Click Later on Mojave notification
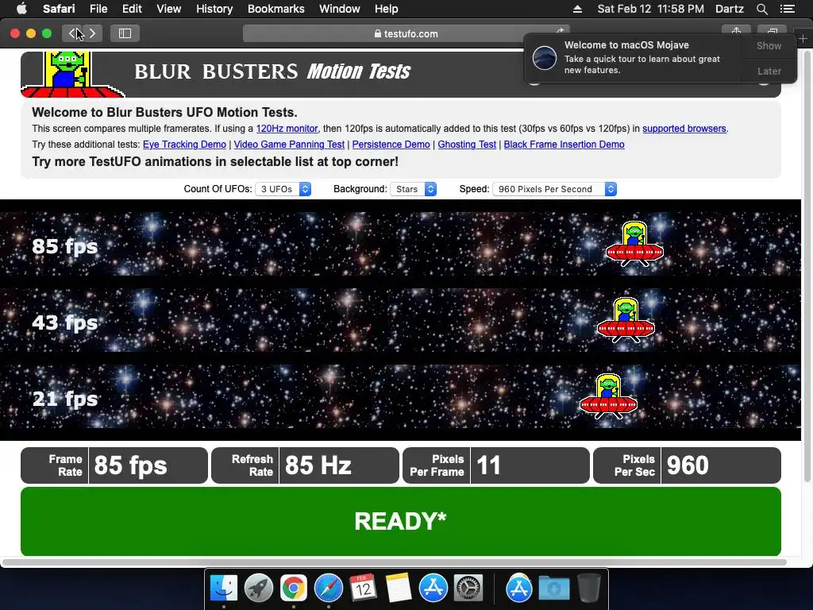This screenshot has width=813, height=610. coord(769,71)
